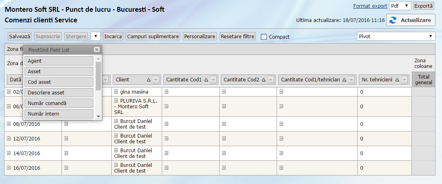
Task: Open filter dropdown on Cantitate Cod1/tehnician header
Action: click(350, 80)
